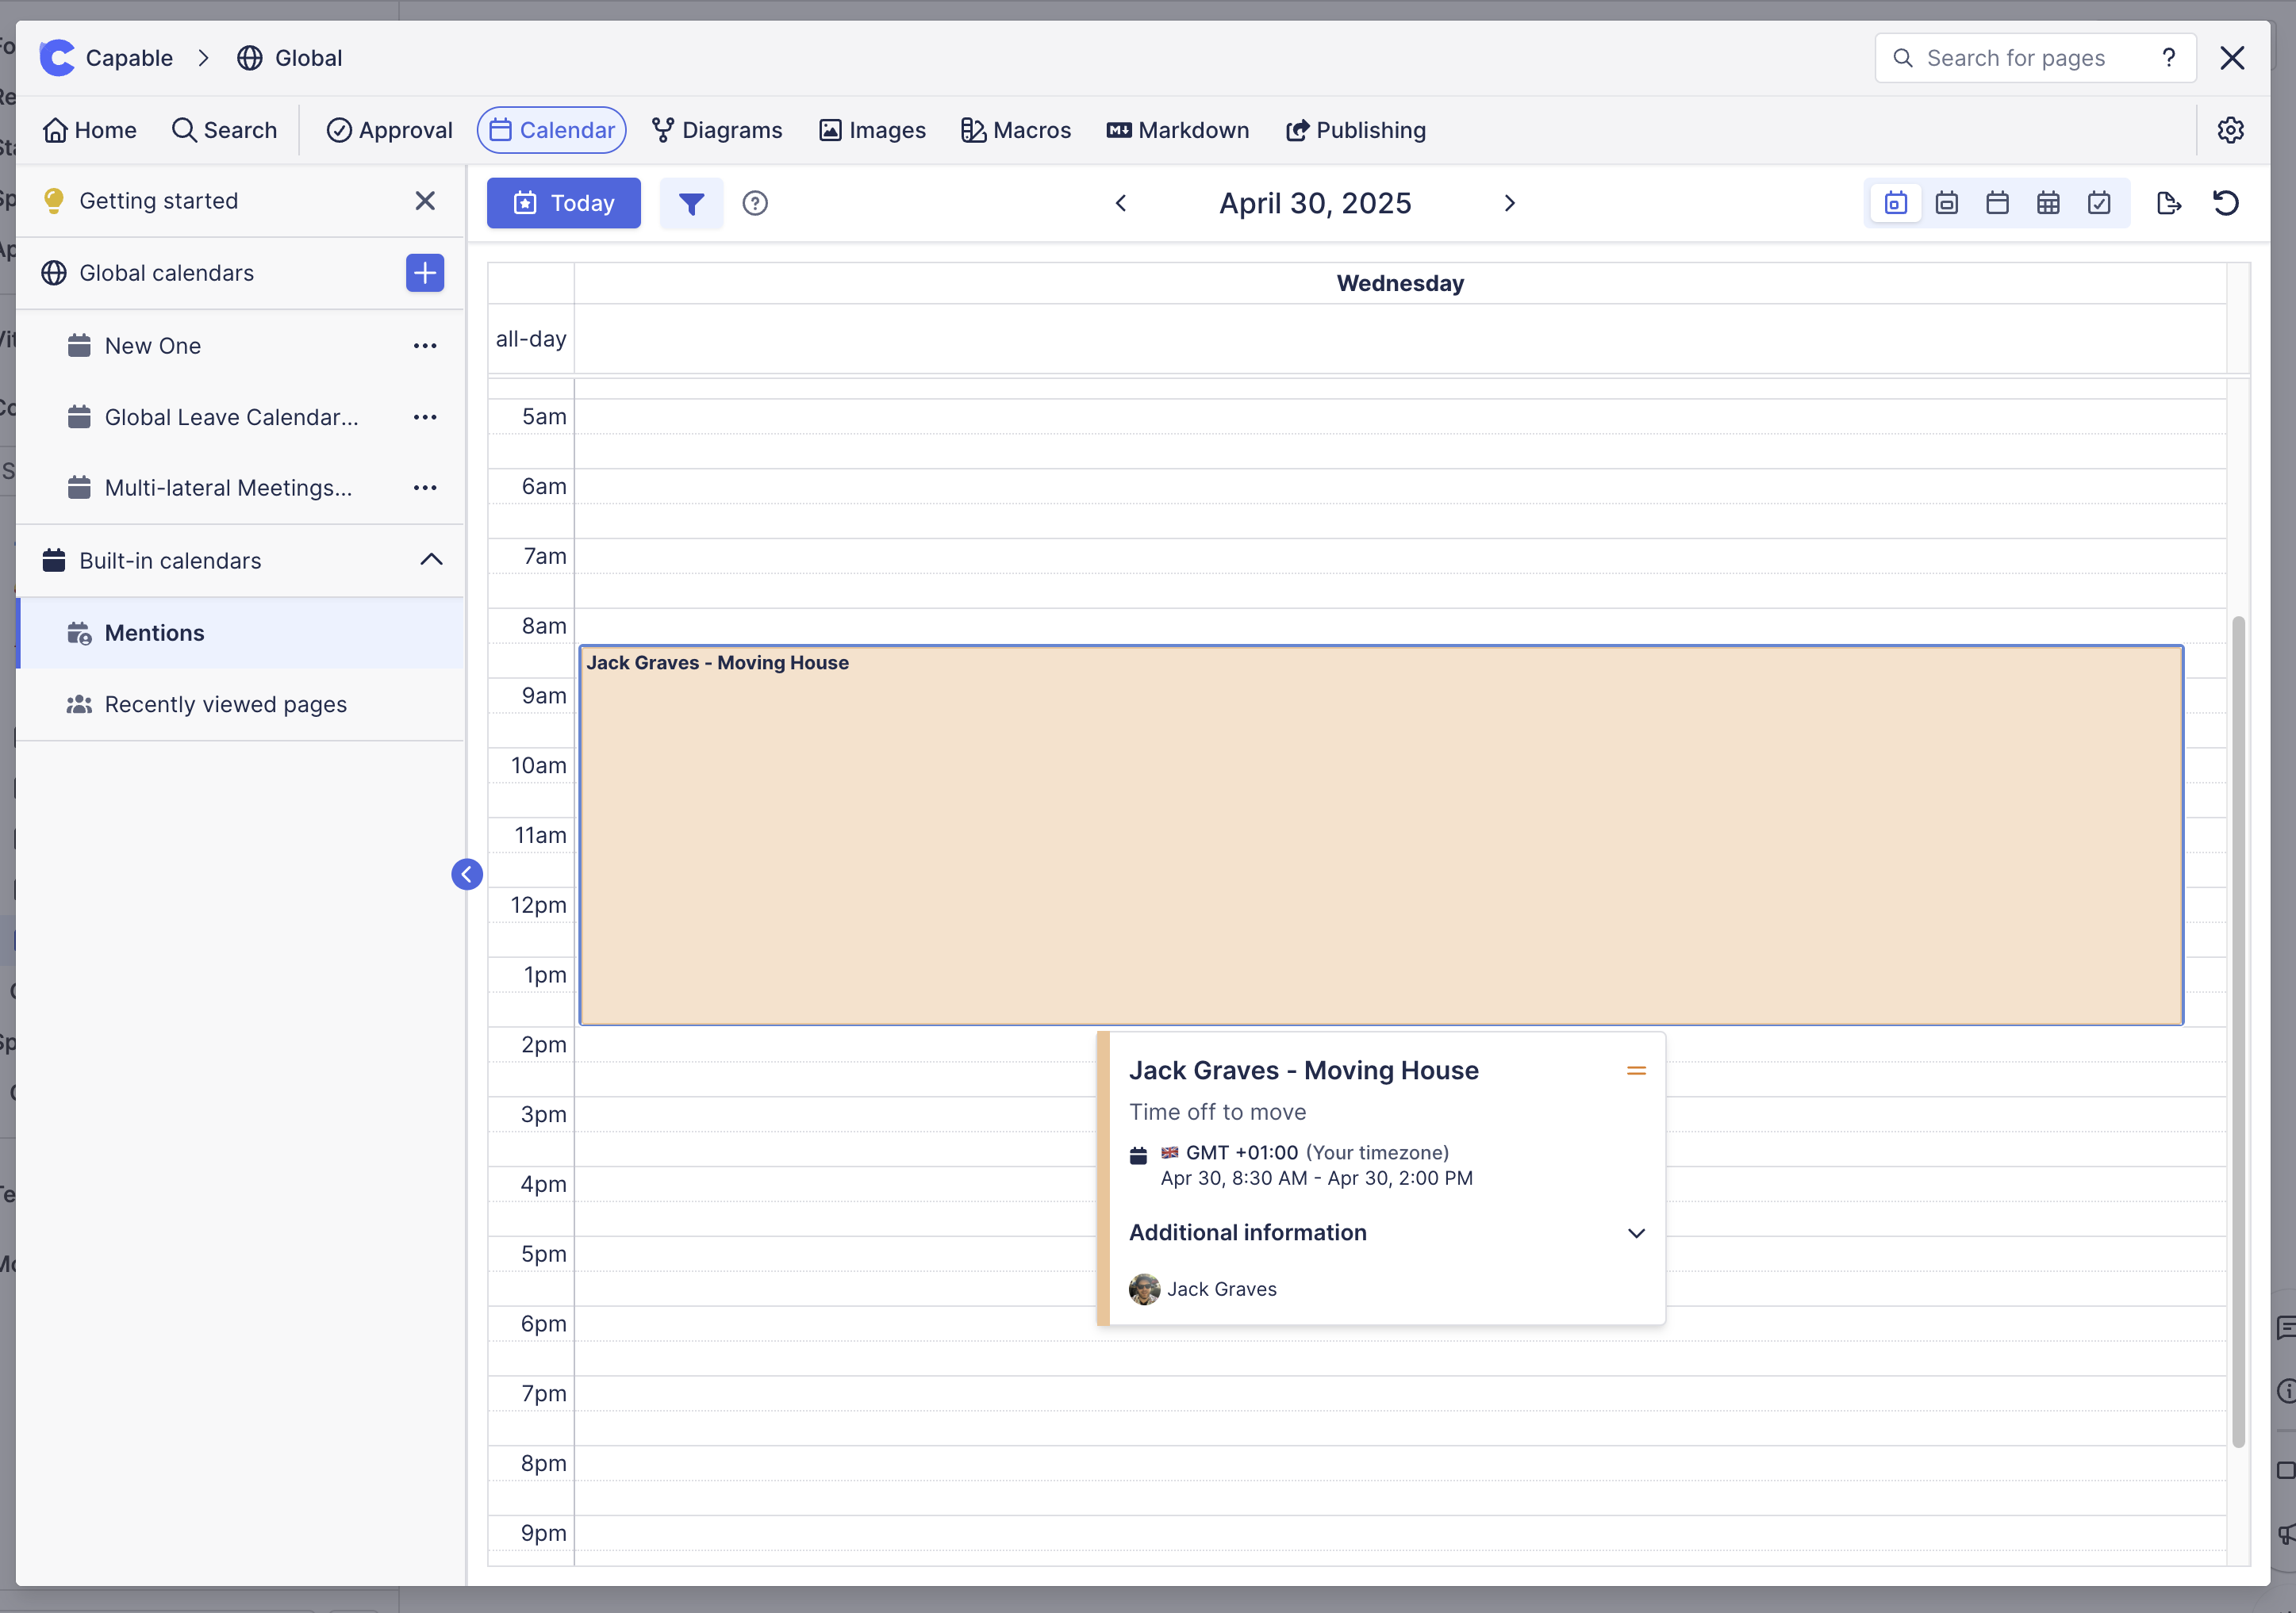Viewport: 2296px width, 1613px height.
Task: Collapse sidebar with blue arrow button
Action: (467, 875)
